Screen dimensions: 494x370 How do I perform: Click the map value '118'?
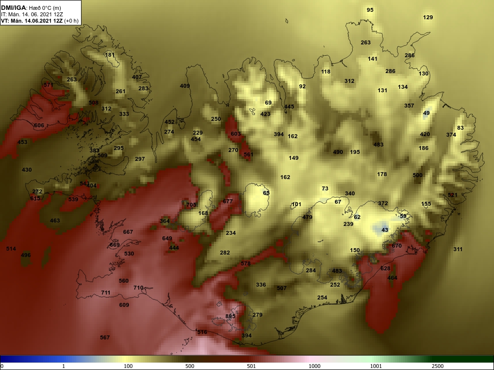[x=326, y=72]
